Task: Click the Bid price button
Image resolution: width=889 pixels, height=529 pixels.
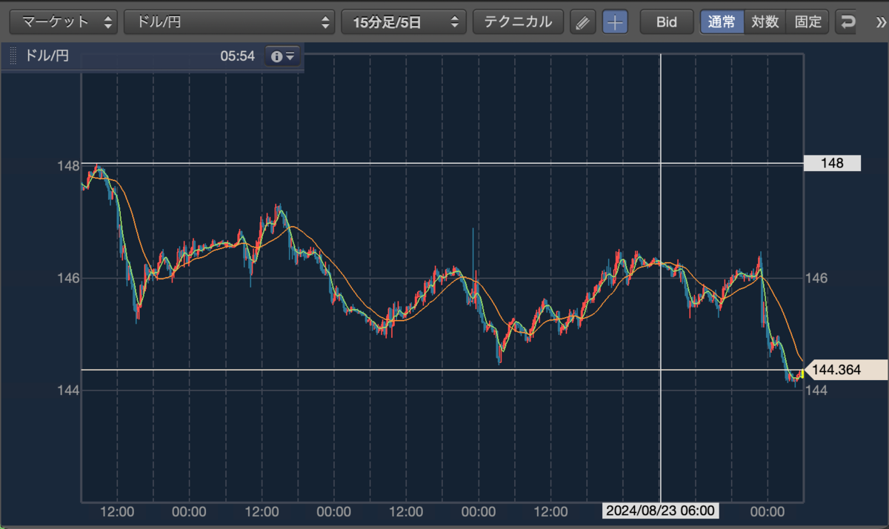Action: pos(667,22)
